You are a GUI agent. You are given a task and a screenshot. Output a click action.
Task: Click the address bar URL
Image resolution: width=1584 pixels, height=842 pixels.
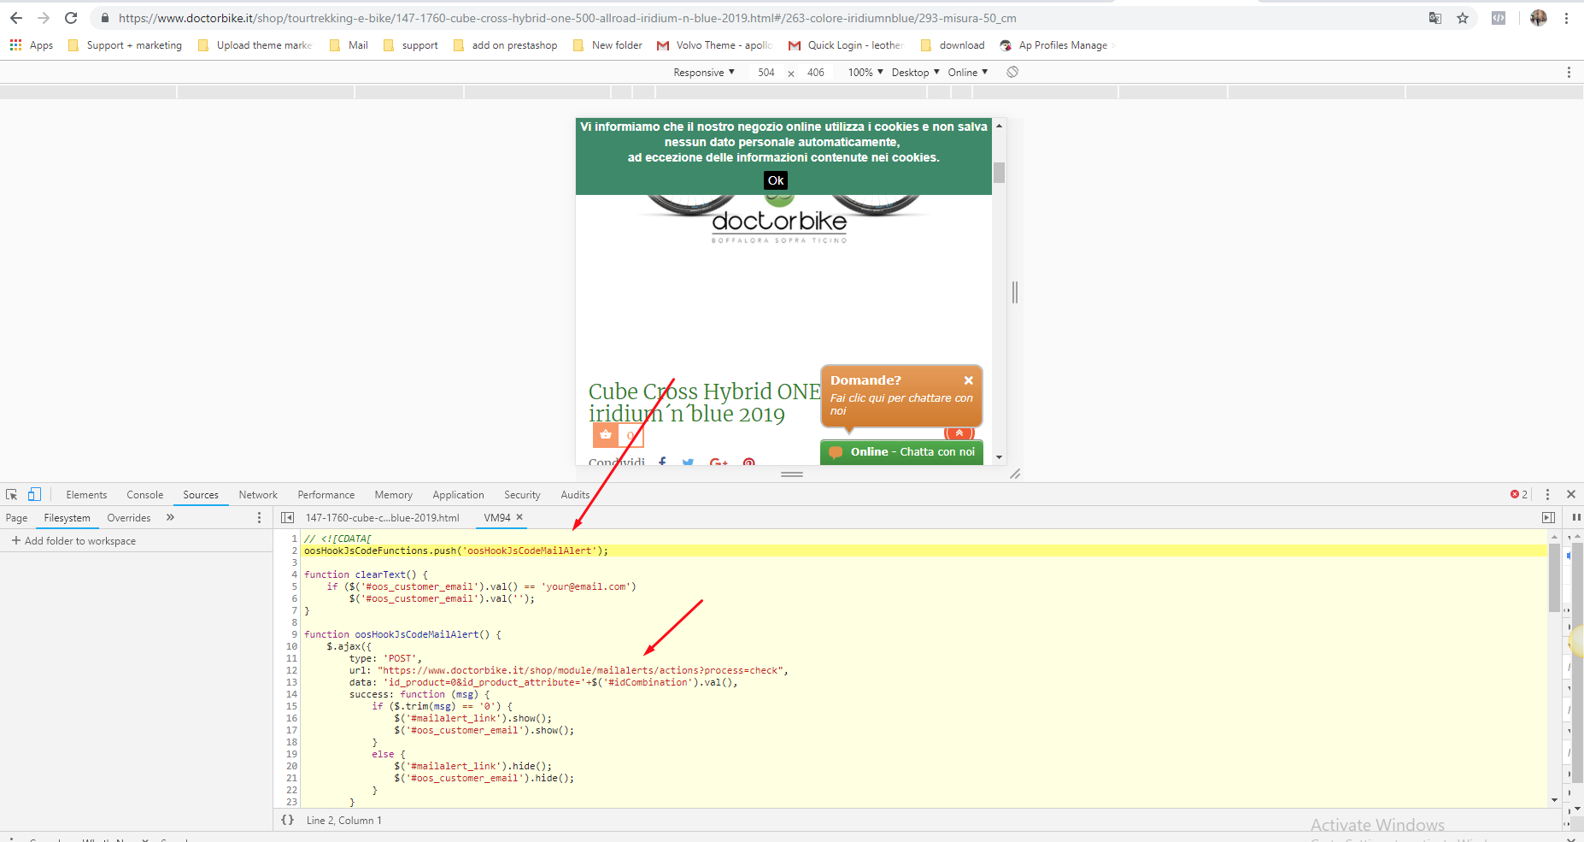567,18
